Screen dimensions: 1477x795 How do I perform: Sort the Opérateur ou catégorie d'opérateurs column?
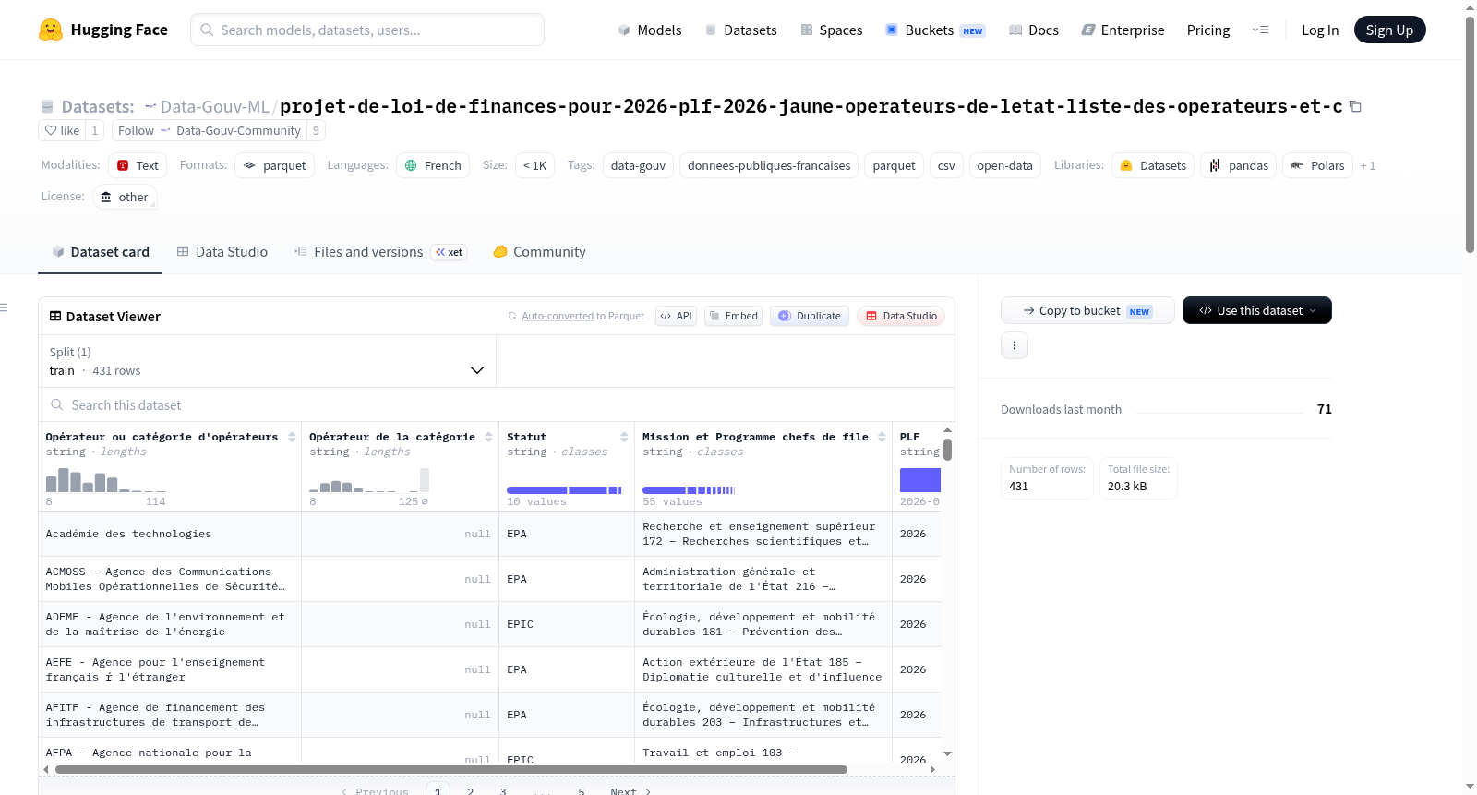point(292,437)
